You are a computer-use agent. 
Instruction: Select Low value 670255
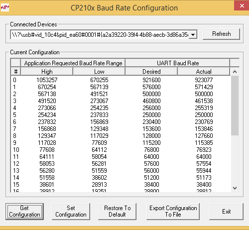[99, 80]
